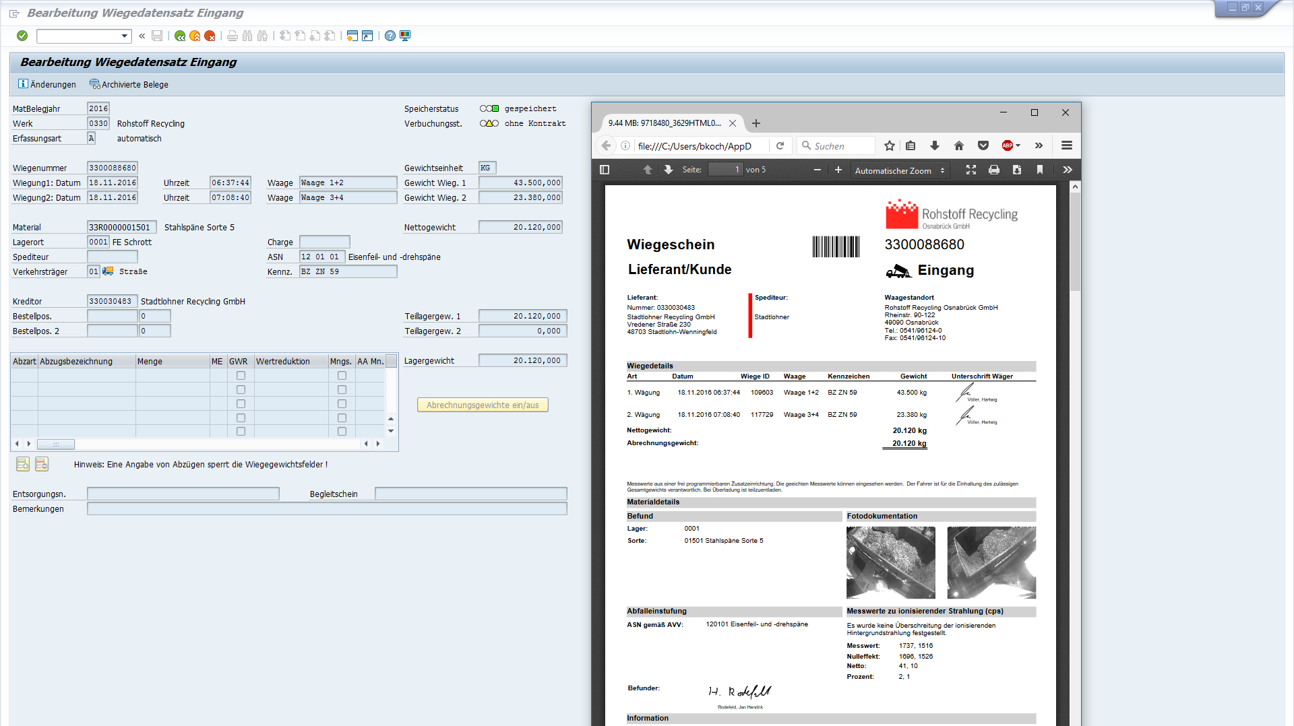
Task: Click the deduction table settings icon
Action: pyautogui.click(x=391, y=361)
